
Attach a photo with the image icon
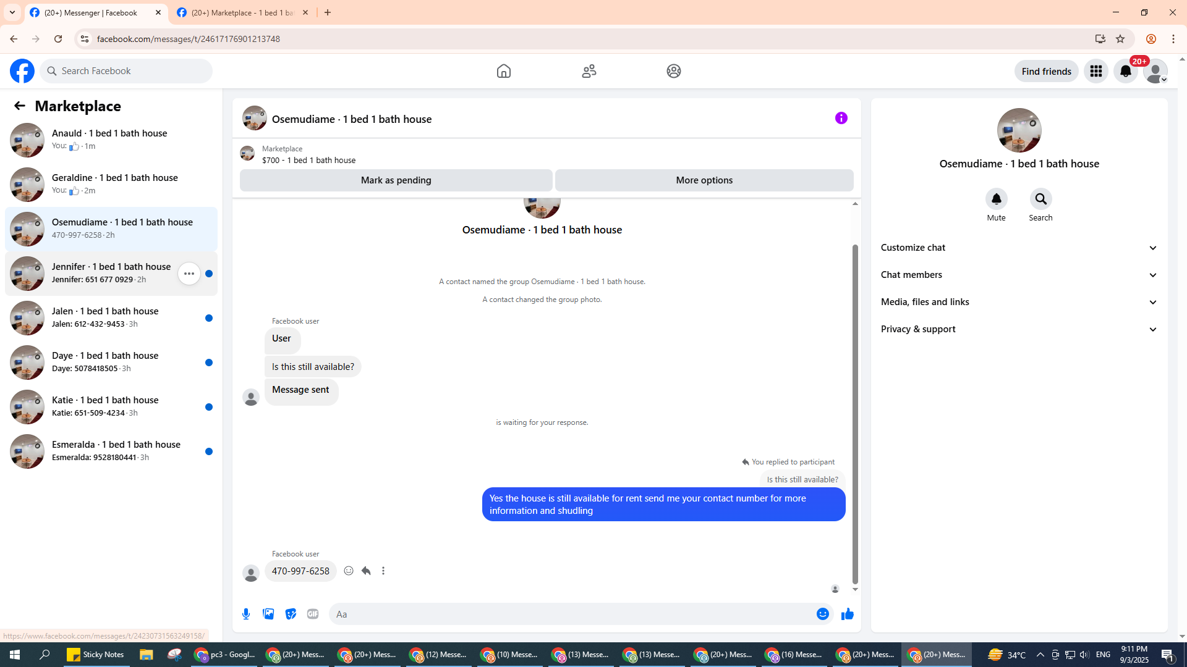point(268,614)
